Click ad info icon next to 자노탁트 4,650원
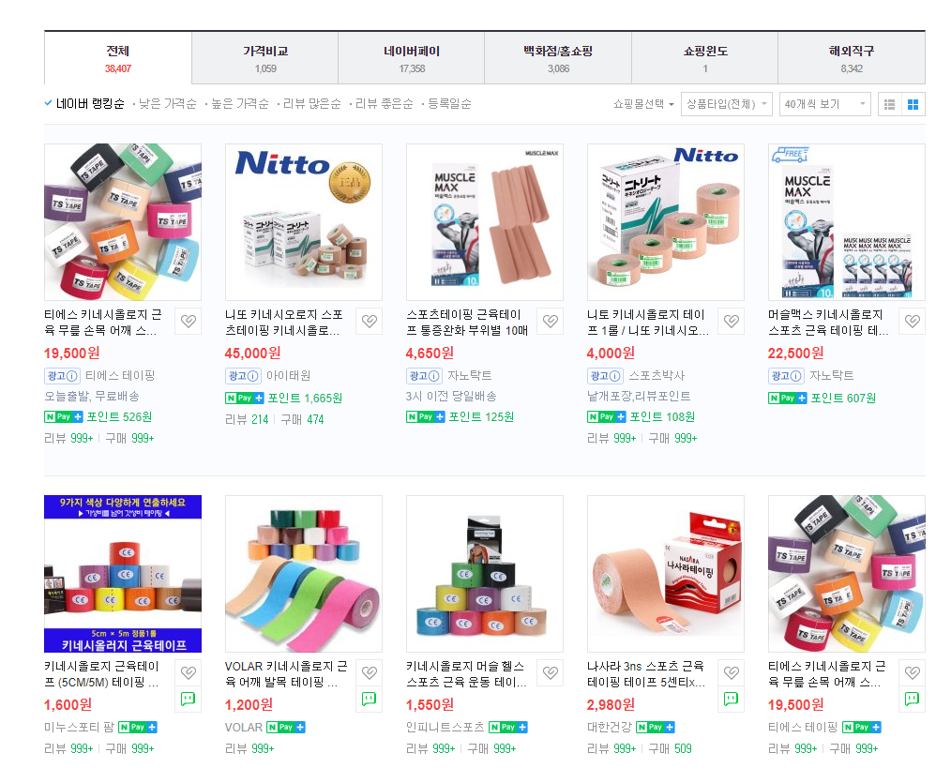 pos(433,376)
